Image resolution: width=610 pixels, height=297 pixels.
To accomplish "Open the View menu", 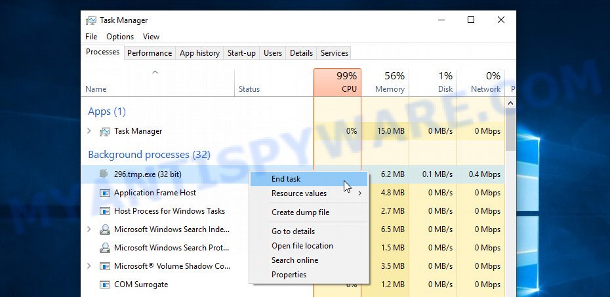I will pos(151,37).
